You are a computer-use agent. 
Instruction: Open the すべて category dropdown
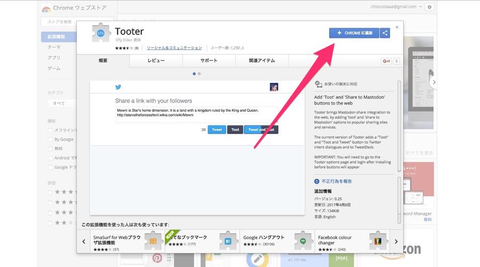point(62,103)
